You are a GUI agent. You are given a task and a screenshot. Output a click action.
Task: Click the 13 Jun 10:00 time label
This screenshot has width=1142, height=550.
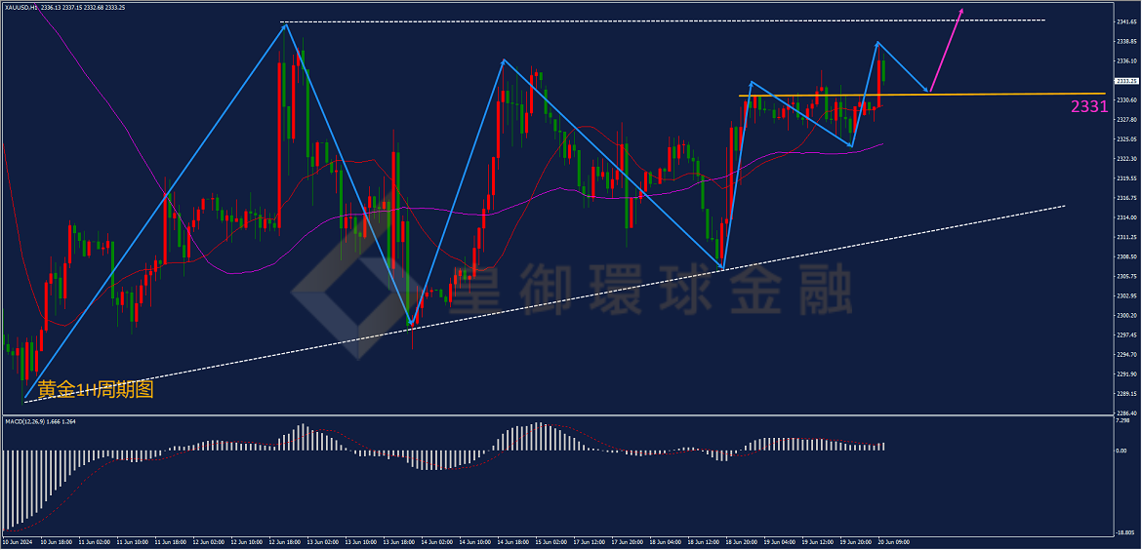[363, 542]
